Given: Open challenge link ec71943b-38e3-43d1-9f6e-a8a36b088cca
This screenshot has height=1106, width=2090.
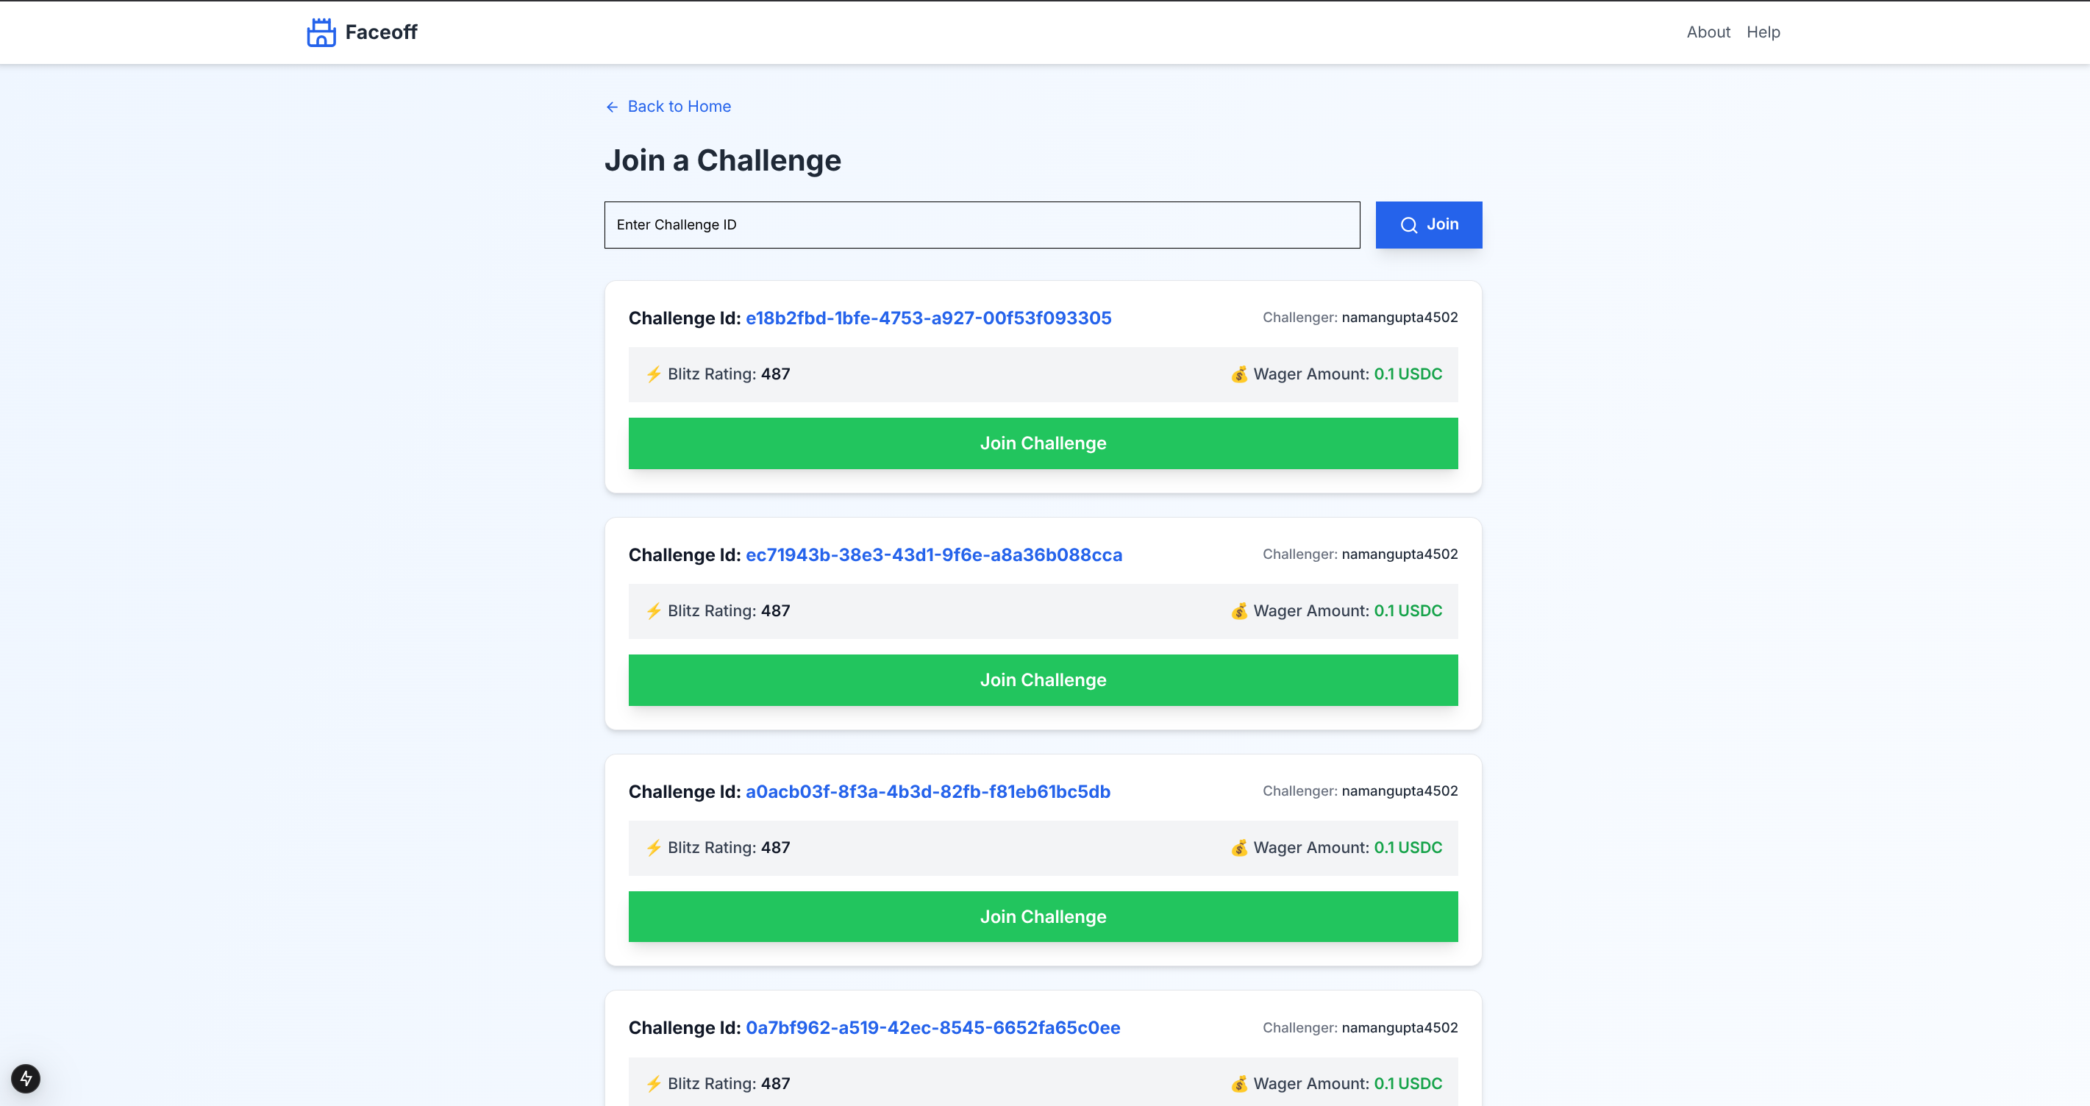Looking at the screenshot, I should (933, 555).
